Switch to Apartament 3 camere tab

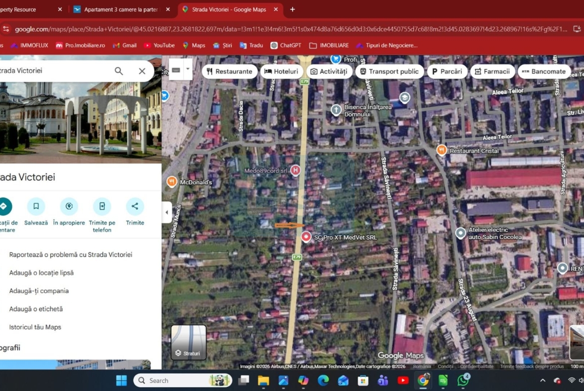[121, 9]
